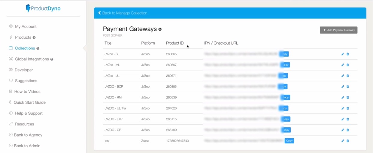Edit the JVZoo - UL gateway pencil icon
This screenshot has width=373, height=153.
point(343,76)
